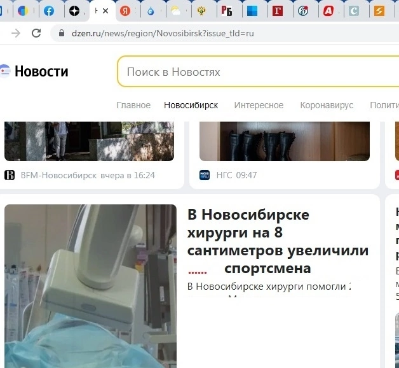Click the НГС timestamp 09:47
This screenshot has height=368, width=399.
coord(247,175)
